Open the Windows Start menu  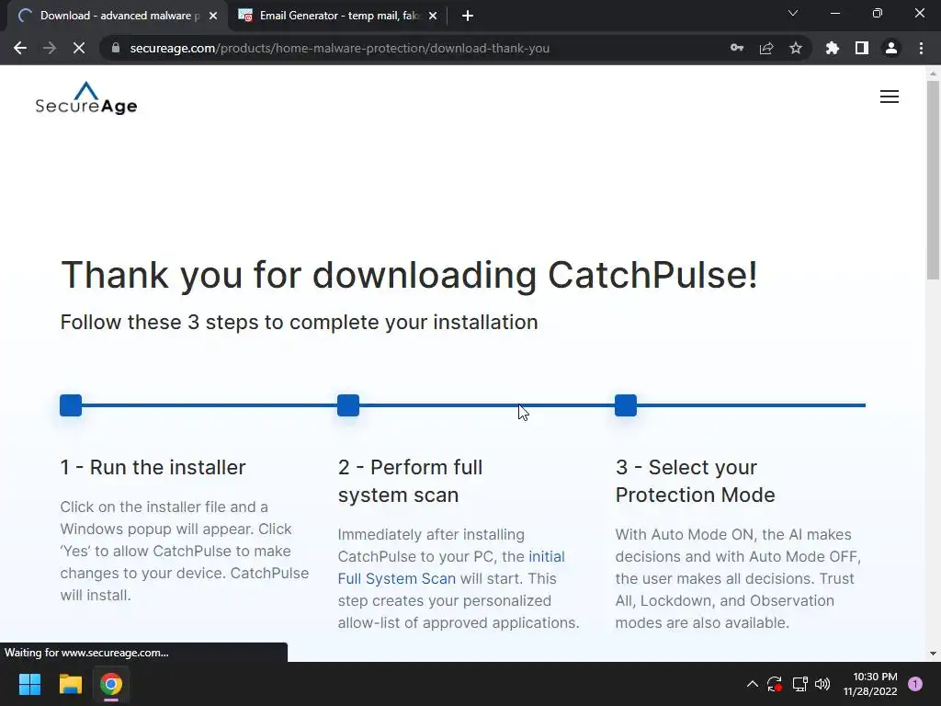tap(29, 684)
